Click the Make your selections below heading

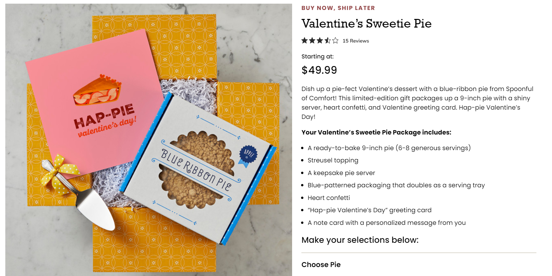click(360, 240)
